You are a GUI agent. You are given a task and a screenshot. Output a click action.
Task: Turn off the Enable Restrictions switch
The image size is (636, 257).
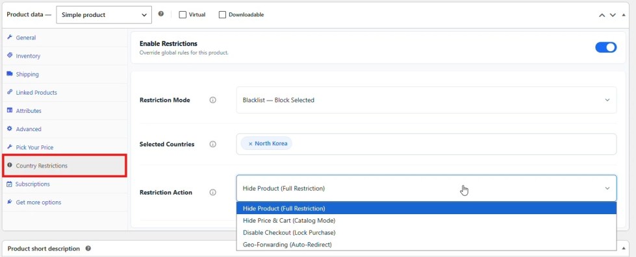click(605, 47)
